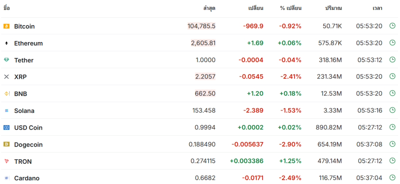Image resolution: width=400 pixels, height=184 pixels.
Task: Open the Solana name link
Action: coord(24,111)
